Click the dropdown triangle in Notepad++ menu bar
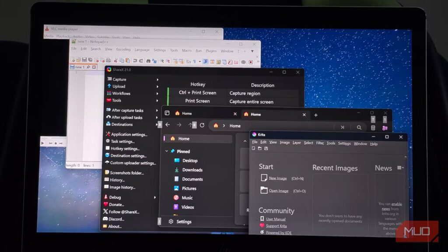 pos(252,51)
